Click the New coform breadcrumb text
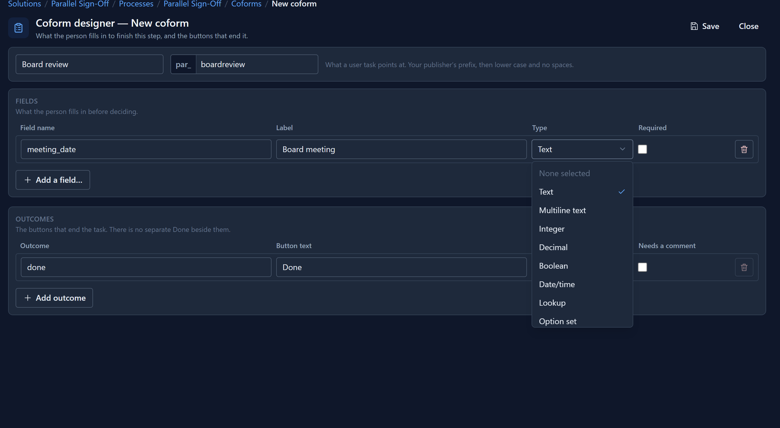780x428 pixels. coord(294,4)
